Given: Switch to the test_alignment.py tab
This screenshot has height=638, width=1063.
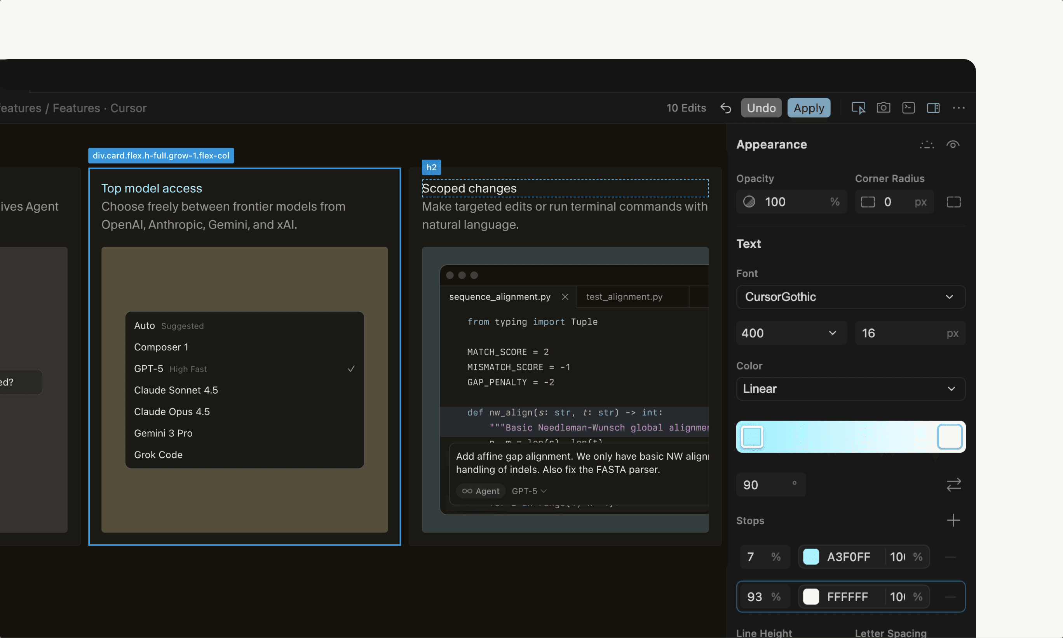Looking at the screenshot, I should click(624, 296).
